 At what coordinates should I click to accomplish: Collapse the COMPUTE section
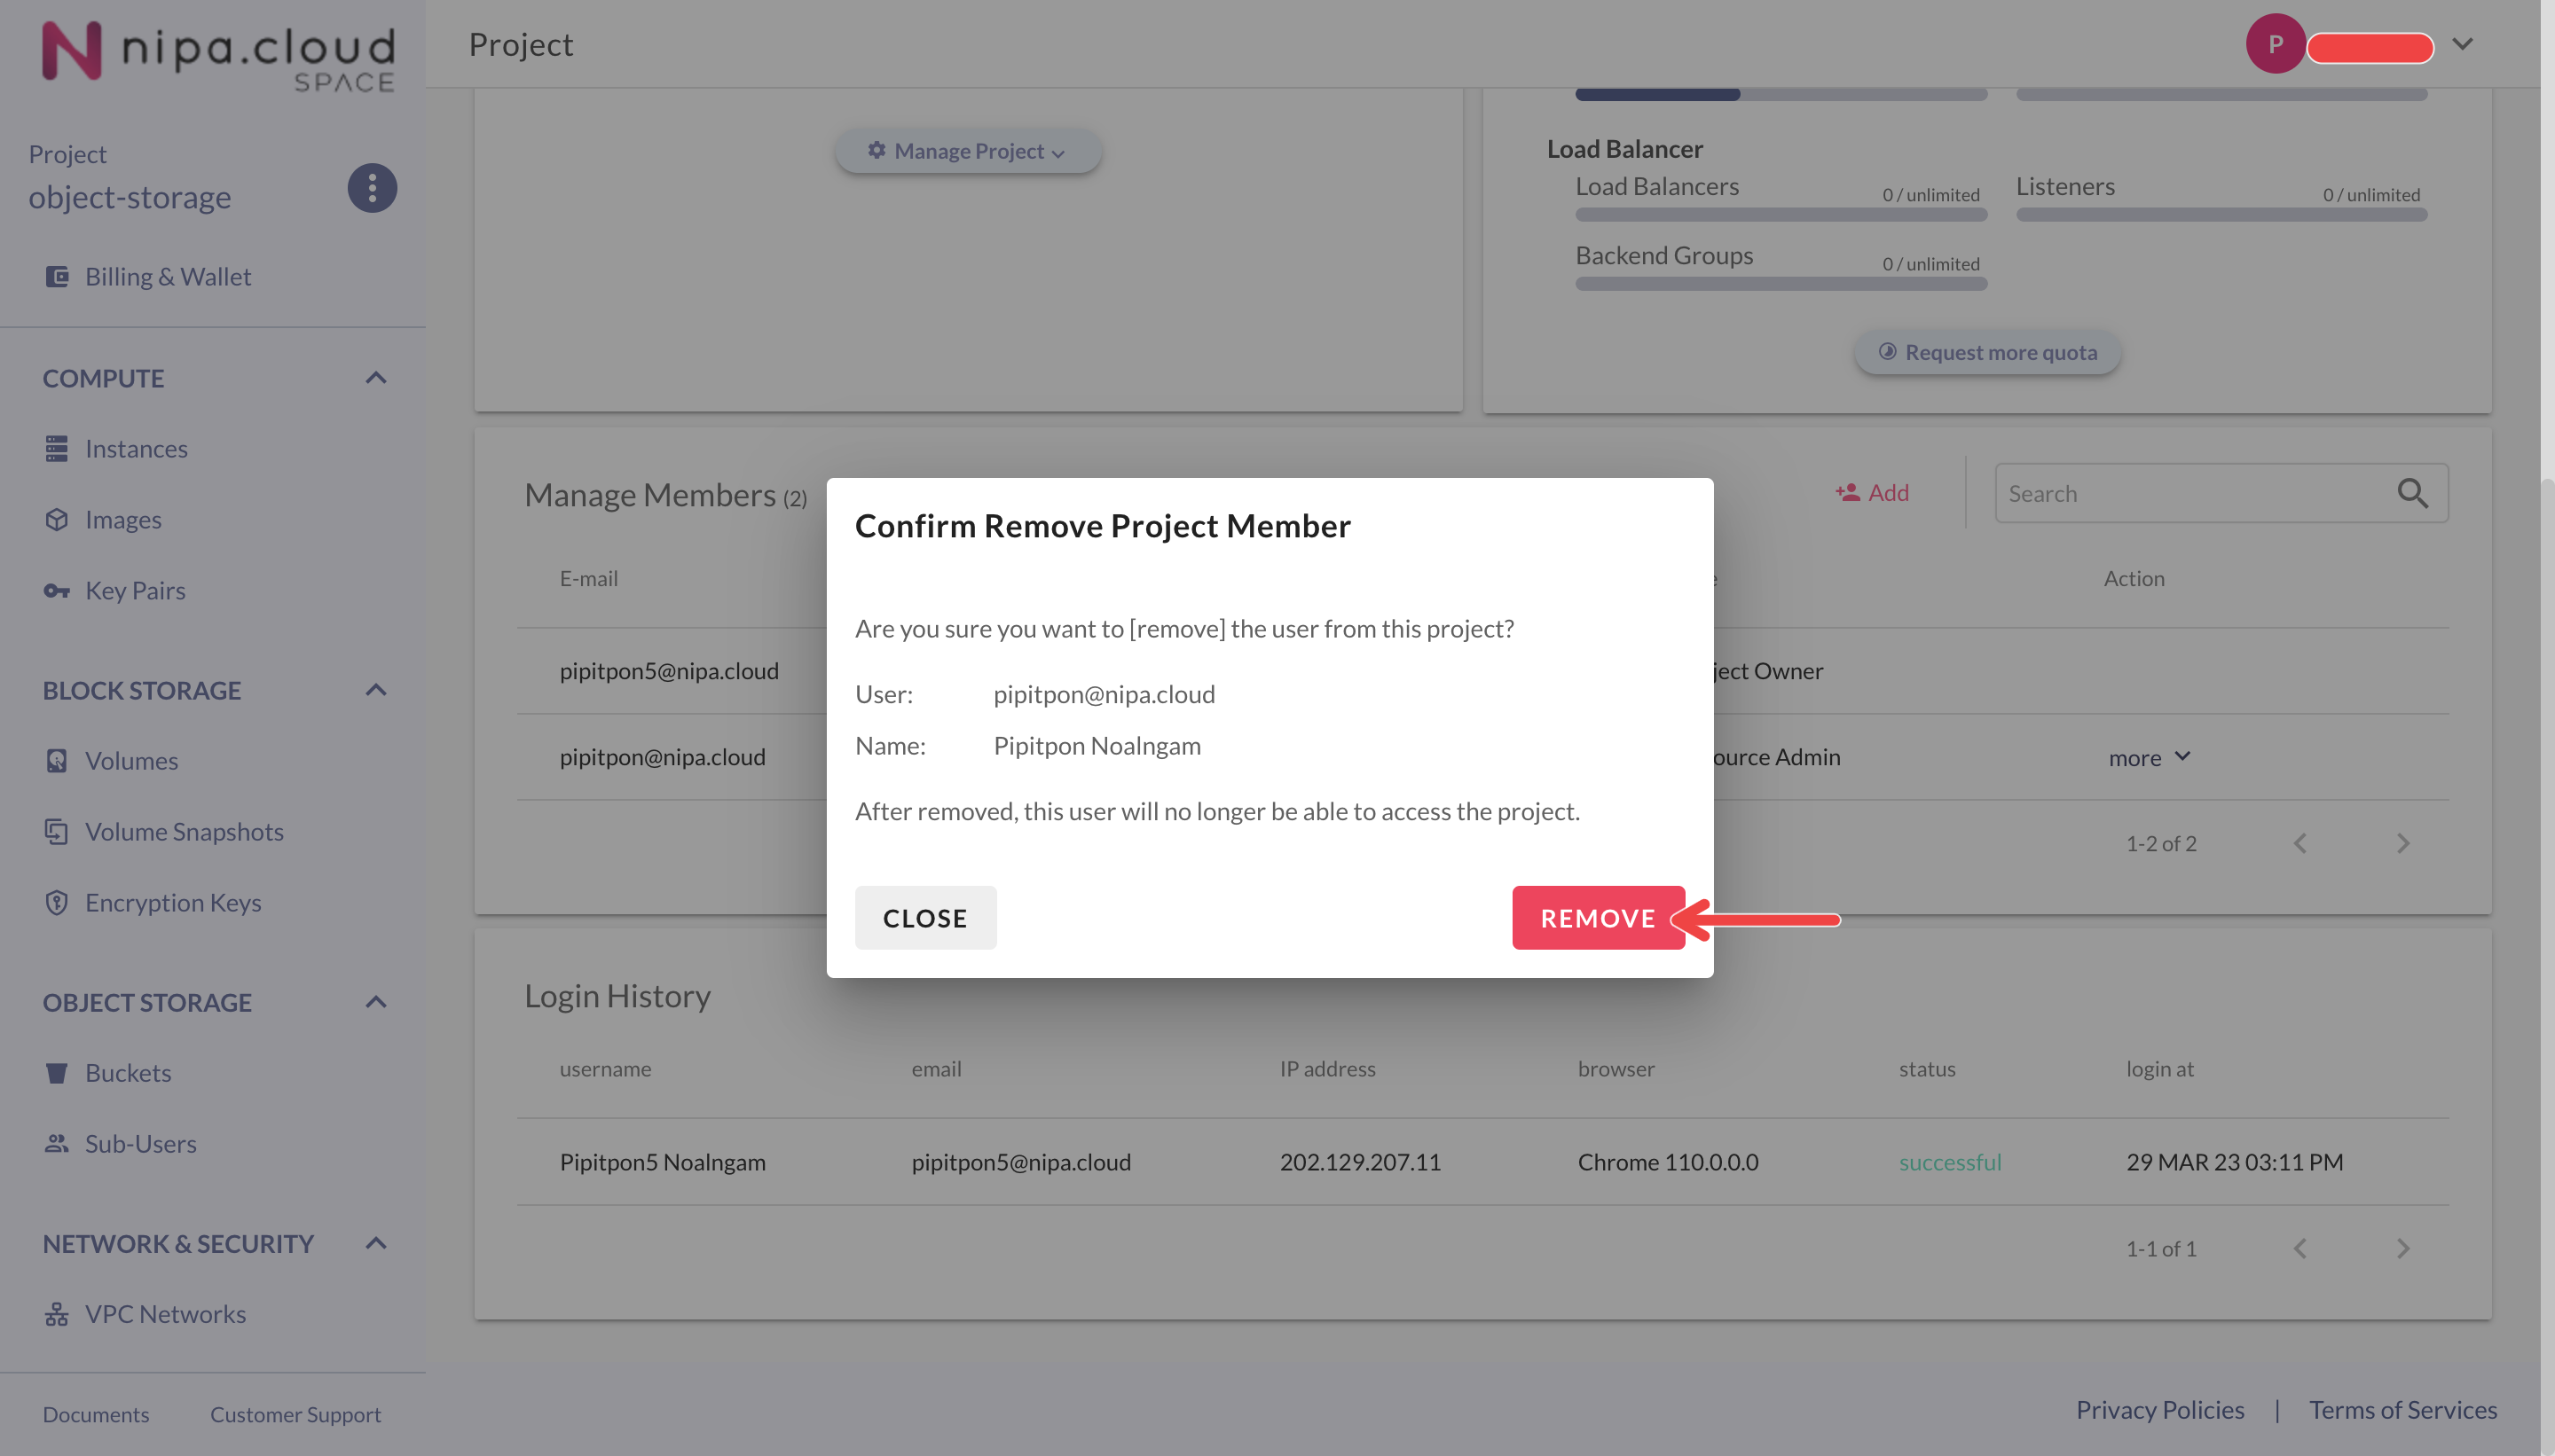376,378
